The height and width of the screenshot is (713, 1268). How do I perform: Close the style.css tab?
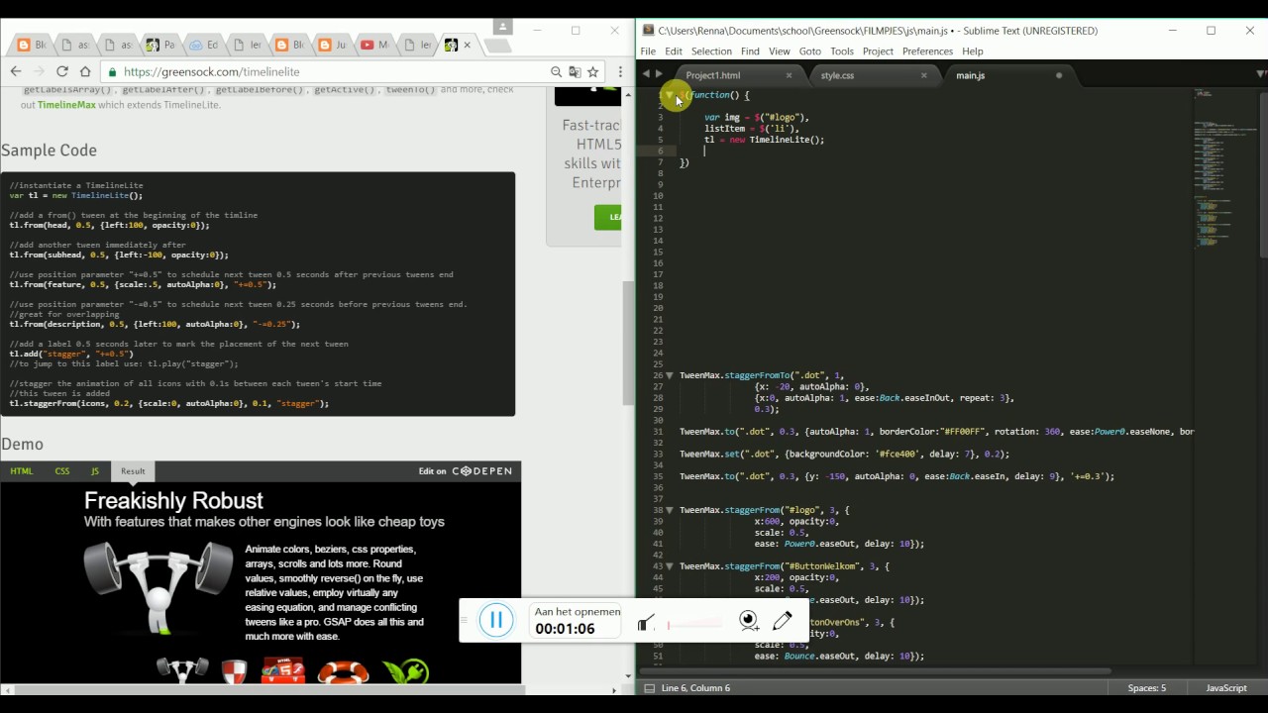[x=924, y=75]
